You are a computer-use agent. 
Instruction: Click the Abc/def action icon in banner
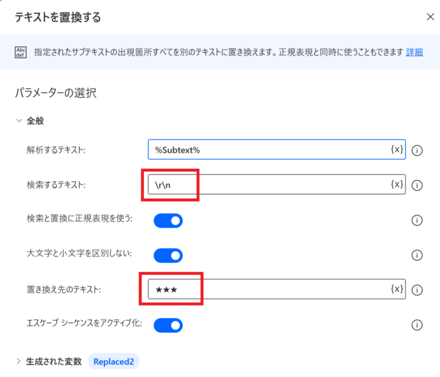point(21,52)
